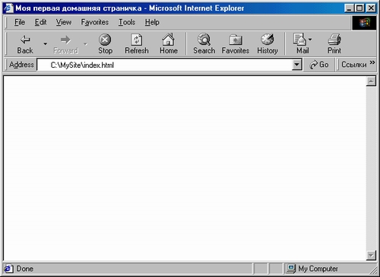This screenshot has width=380, height=277.
Task: Expand the Mail button dropdown arrow
Action: point(310,40)
